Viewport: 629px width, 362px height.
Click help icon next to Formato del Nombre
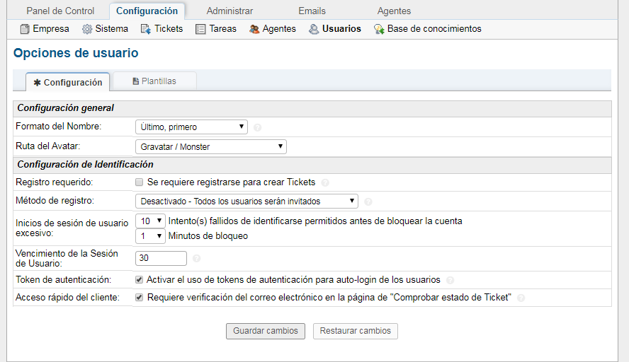click(x=258, y=128)
